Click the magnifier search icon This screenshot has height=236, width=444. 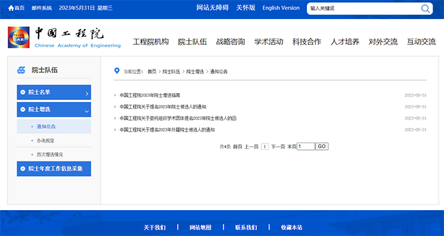[426, 8]
